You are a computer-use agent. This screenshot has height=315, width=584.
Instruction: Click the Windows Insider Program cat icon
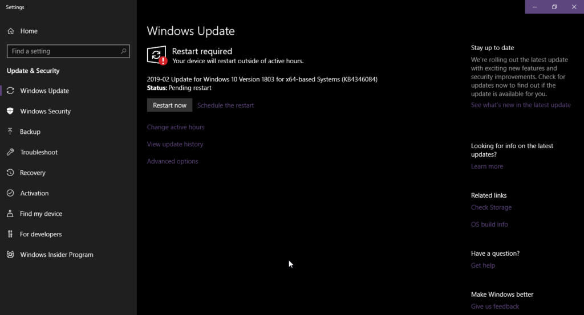tap(10, 255)
